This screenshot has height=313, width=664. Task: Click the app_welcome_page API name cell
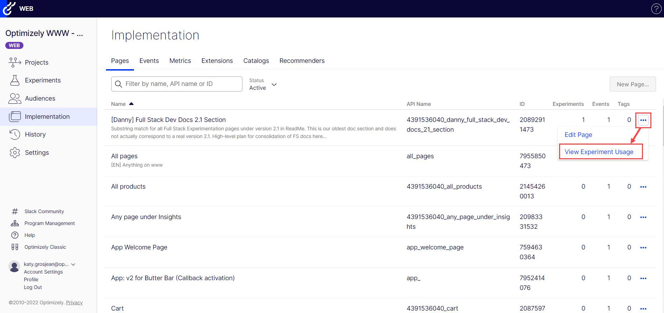(x=435, y=247)
